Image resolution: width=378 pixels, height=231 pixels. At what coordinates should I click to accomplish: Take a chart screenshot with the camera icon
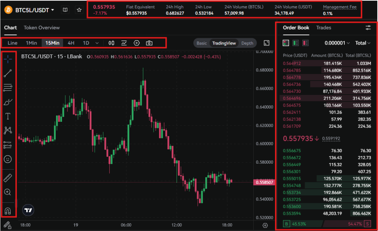(149, 43)
